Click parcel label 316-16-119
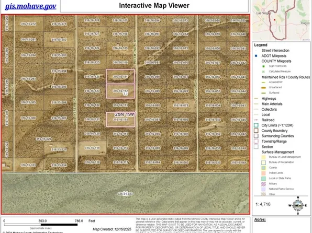Image resolution: width=312 pixels, height=233 pixels. click(92, 148)
